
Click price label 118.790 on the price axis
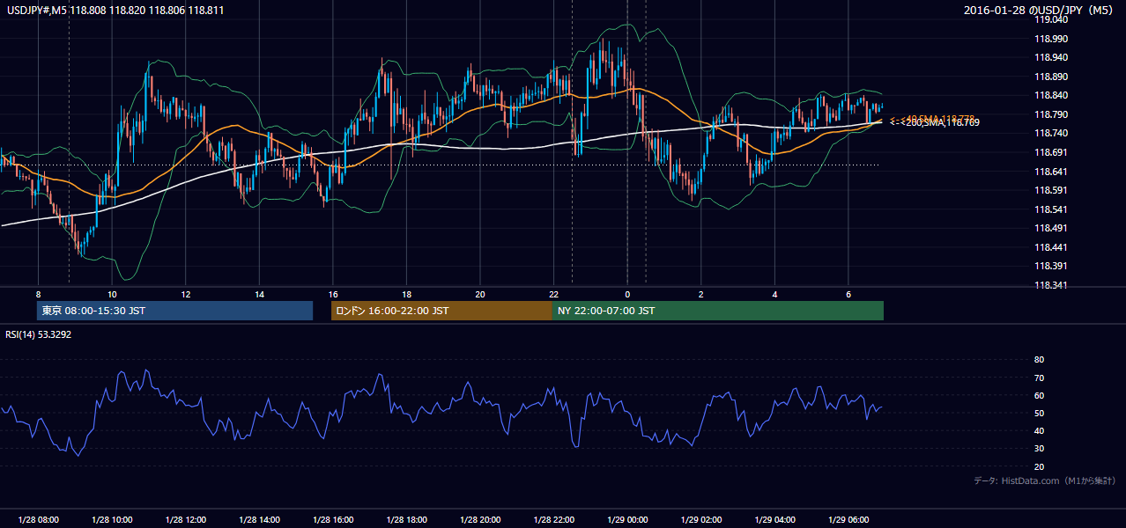pos(1050,114)
